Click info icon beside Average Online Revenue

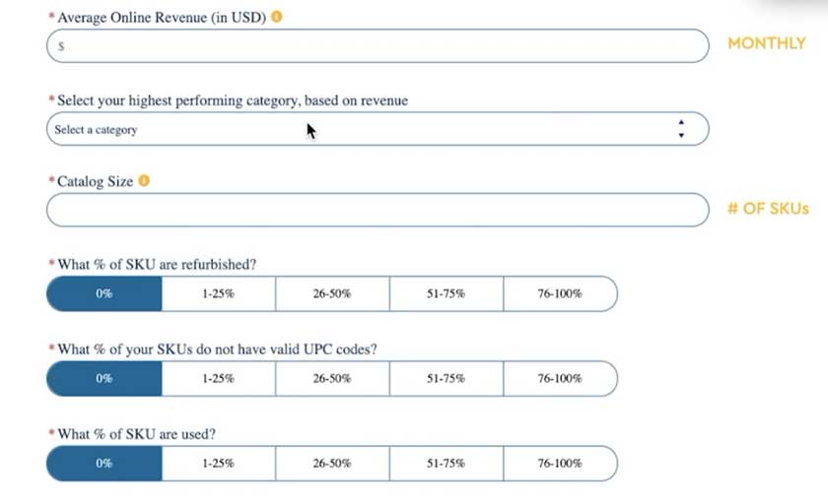tap(277, 17)
